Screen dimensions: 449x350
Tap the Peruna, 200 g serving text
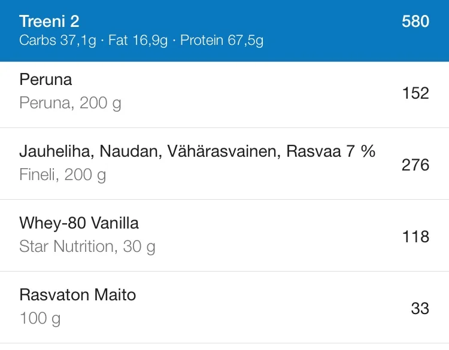click(x=70, y=103)
